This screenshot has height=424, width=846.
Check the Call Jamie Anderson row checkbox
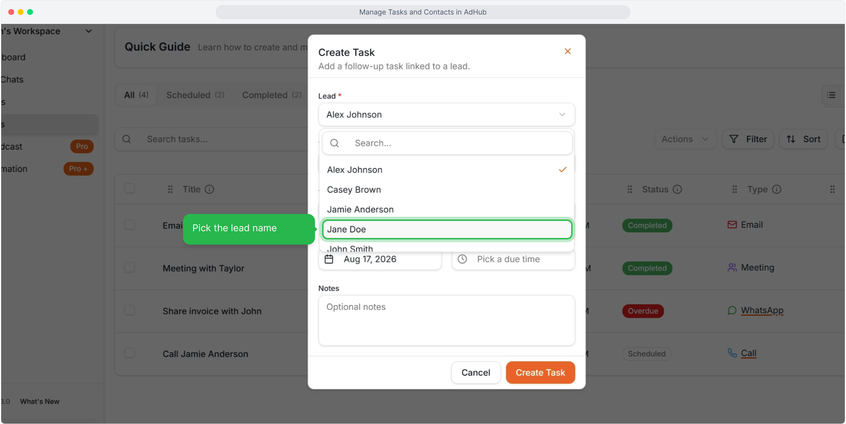pos(130,353)
